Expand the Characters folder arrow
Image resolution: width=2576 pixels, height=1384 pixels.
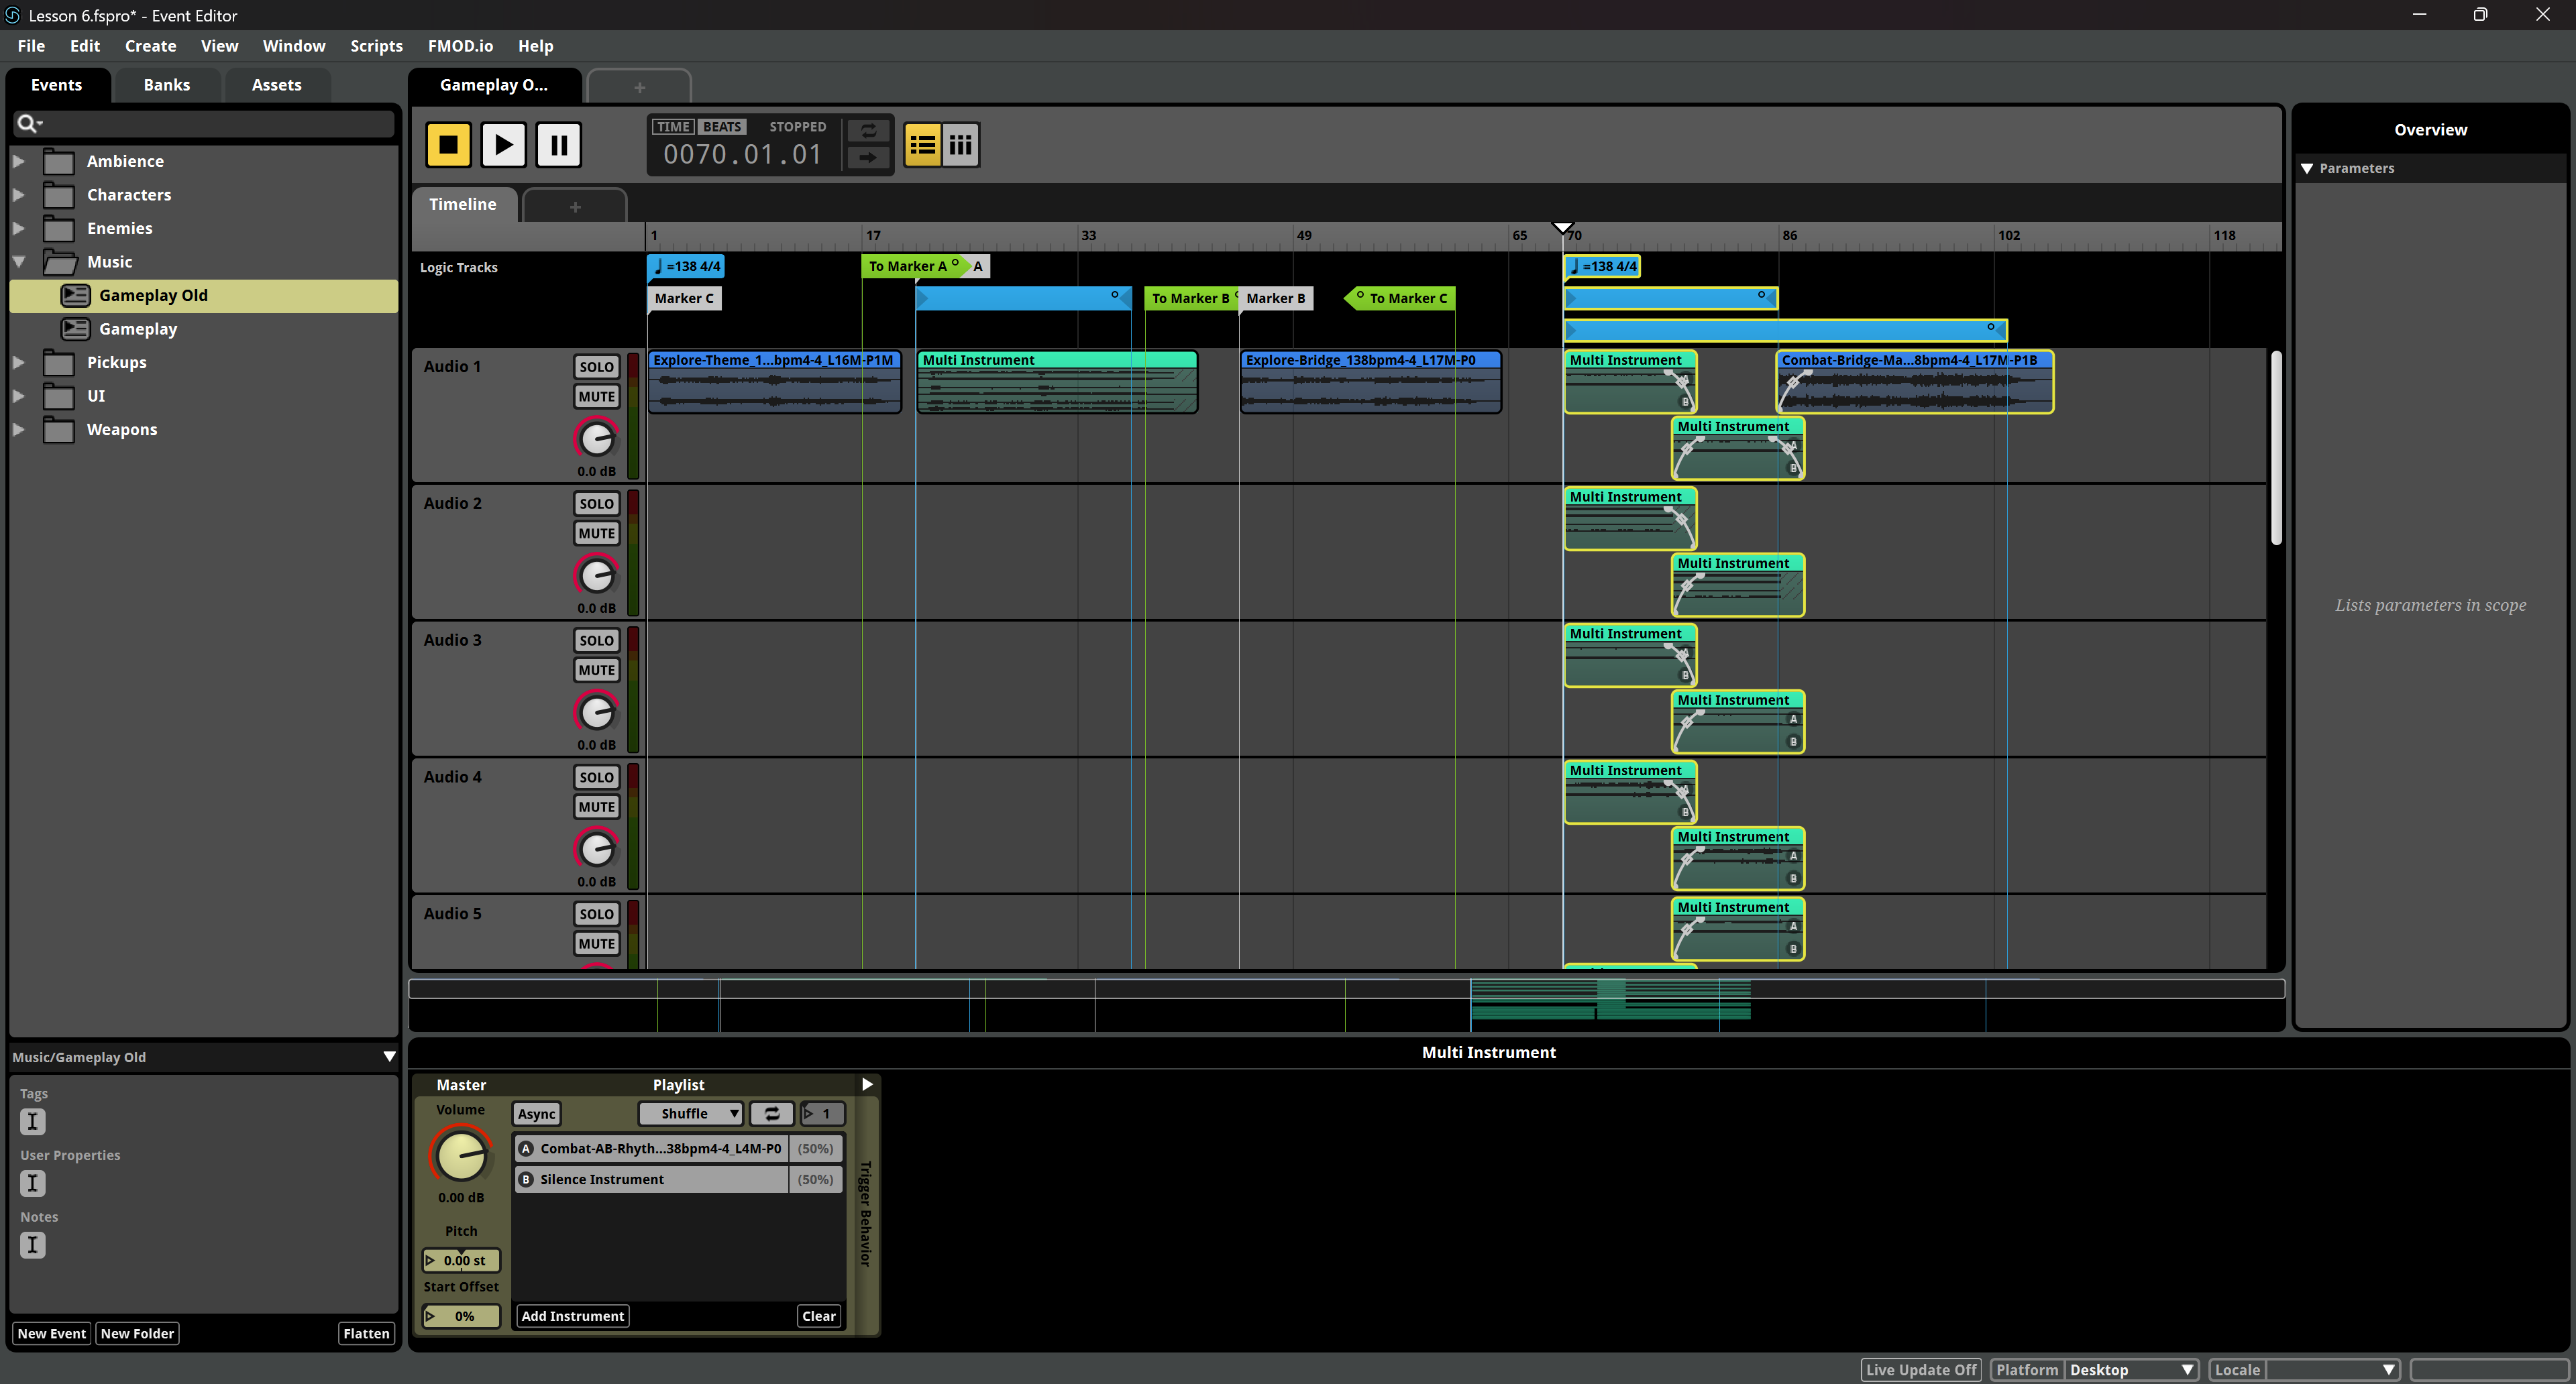(x=19, y=195)
